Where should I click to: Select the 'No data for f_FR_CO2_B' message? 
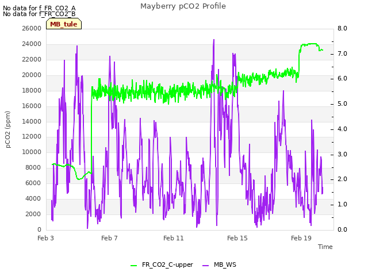pos(39,14)
